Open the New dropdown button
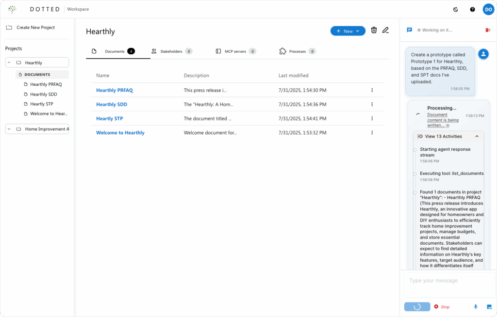This screenshot has height=317, width=497. coord(348,31)
